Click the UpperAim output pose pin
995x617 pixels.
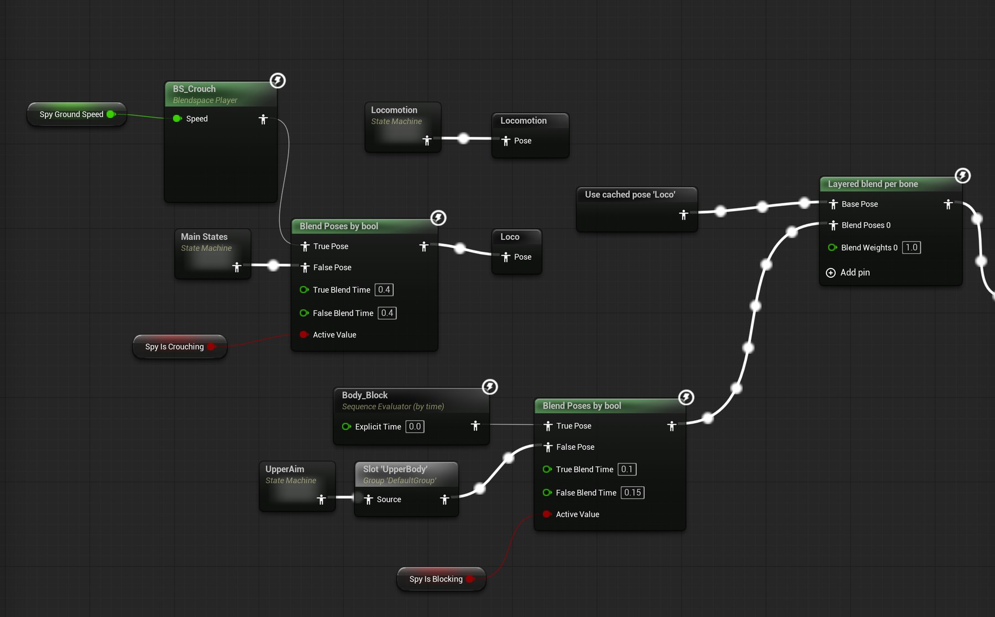[321, 499]
